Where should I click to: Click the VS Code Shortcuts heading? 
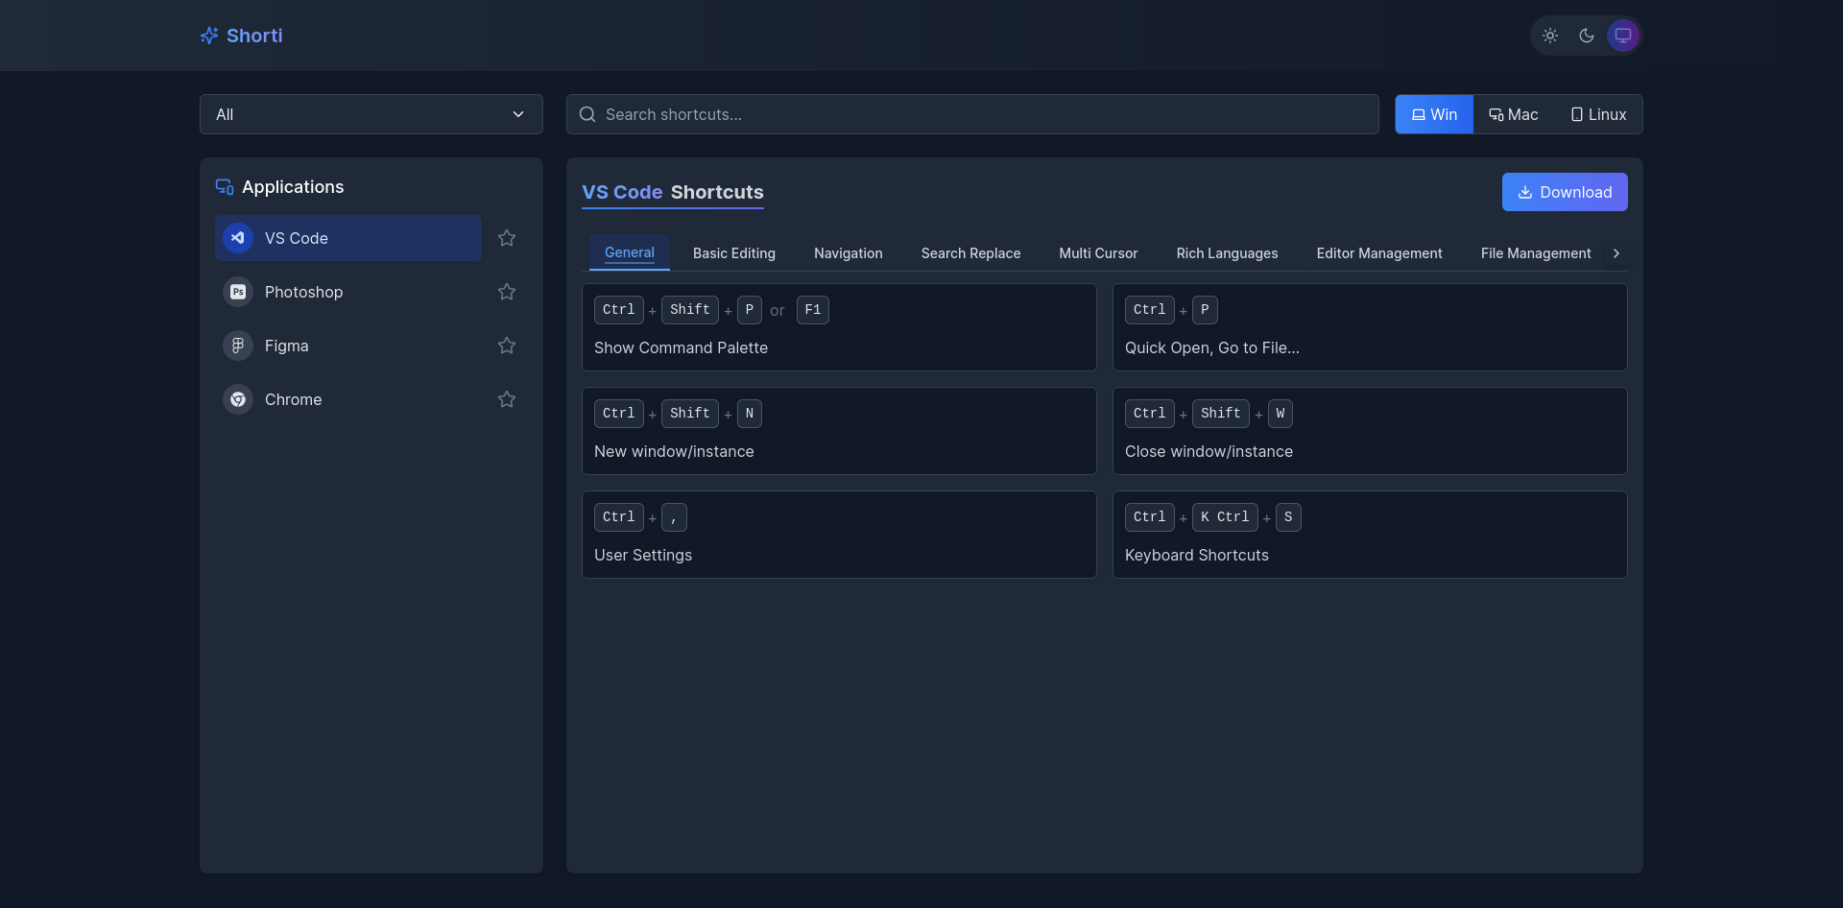click(x=673, y=192)
